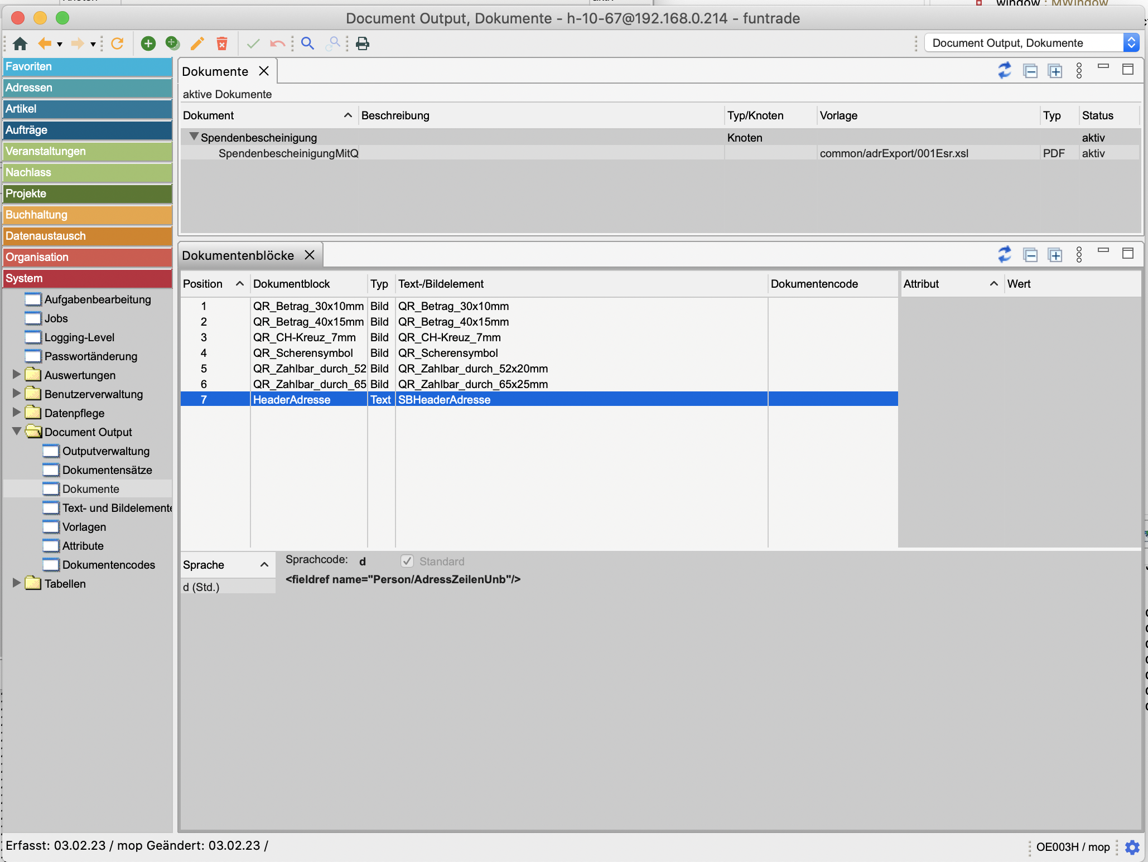Close the Dokumentenblöcke tab
The width and height of the screenshot is (1148, 862).
[x=310, y=255]
